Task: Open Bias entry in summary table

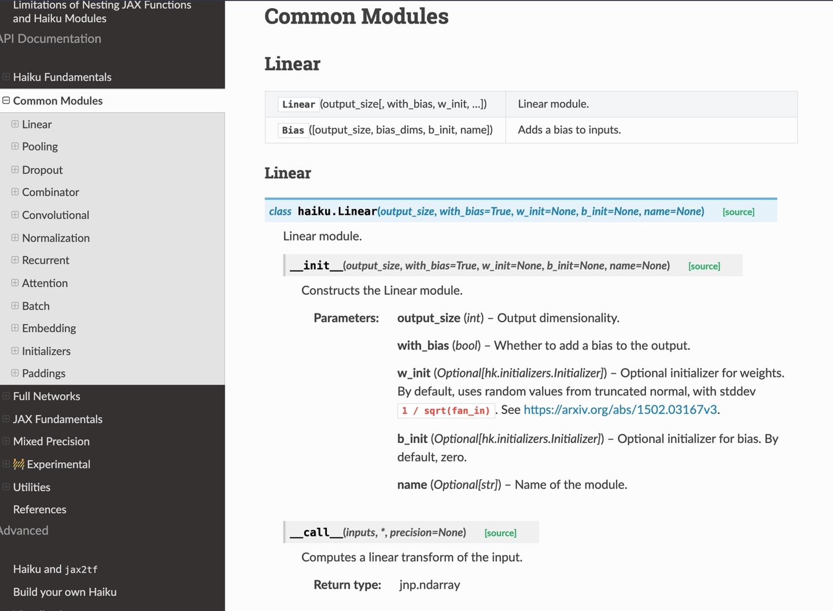Action: tap(293, 130)
